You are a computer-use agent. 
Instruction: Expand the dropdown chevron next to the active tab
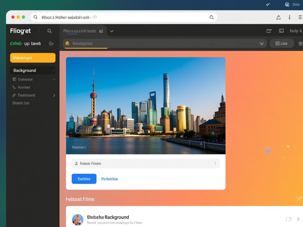112,31
